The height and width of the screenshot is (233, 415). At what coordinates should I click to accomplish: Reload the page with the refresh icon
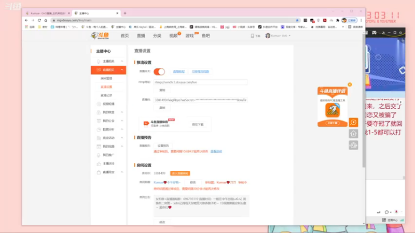point(39,20)
